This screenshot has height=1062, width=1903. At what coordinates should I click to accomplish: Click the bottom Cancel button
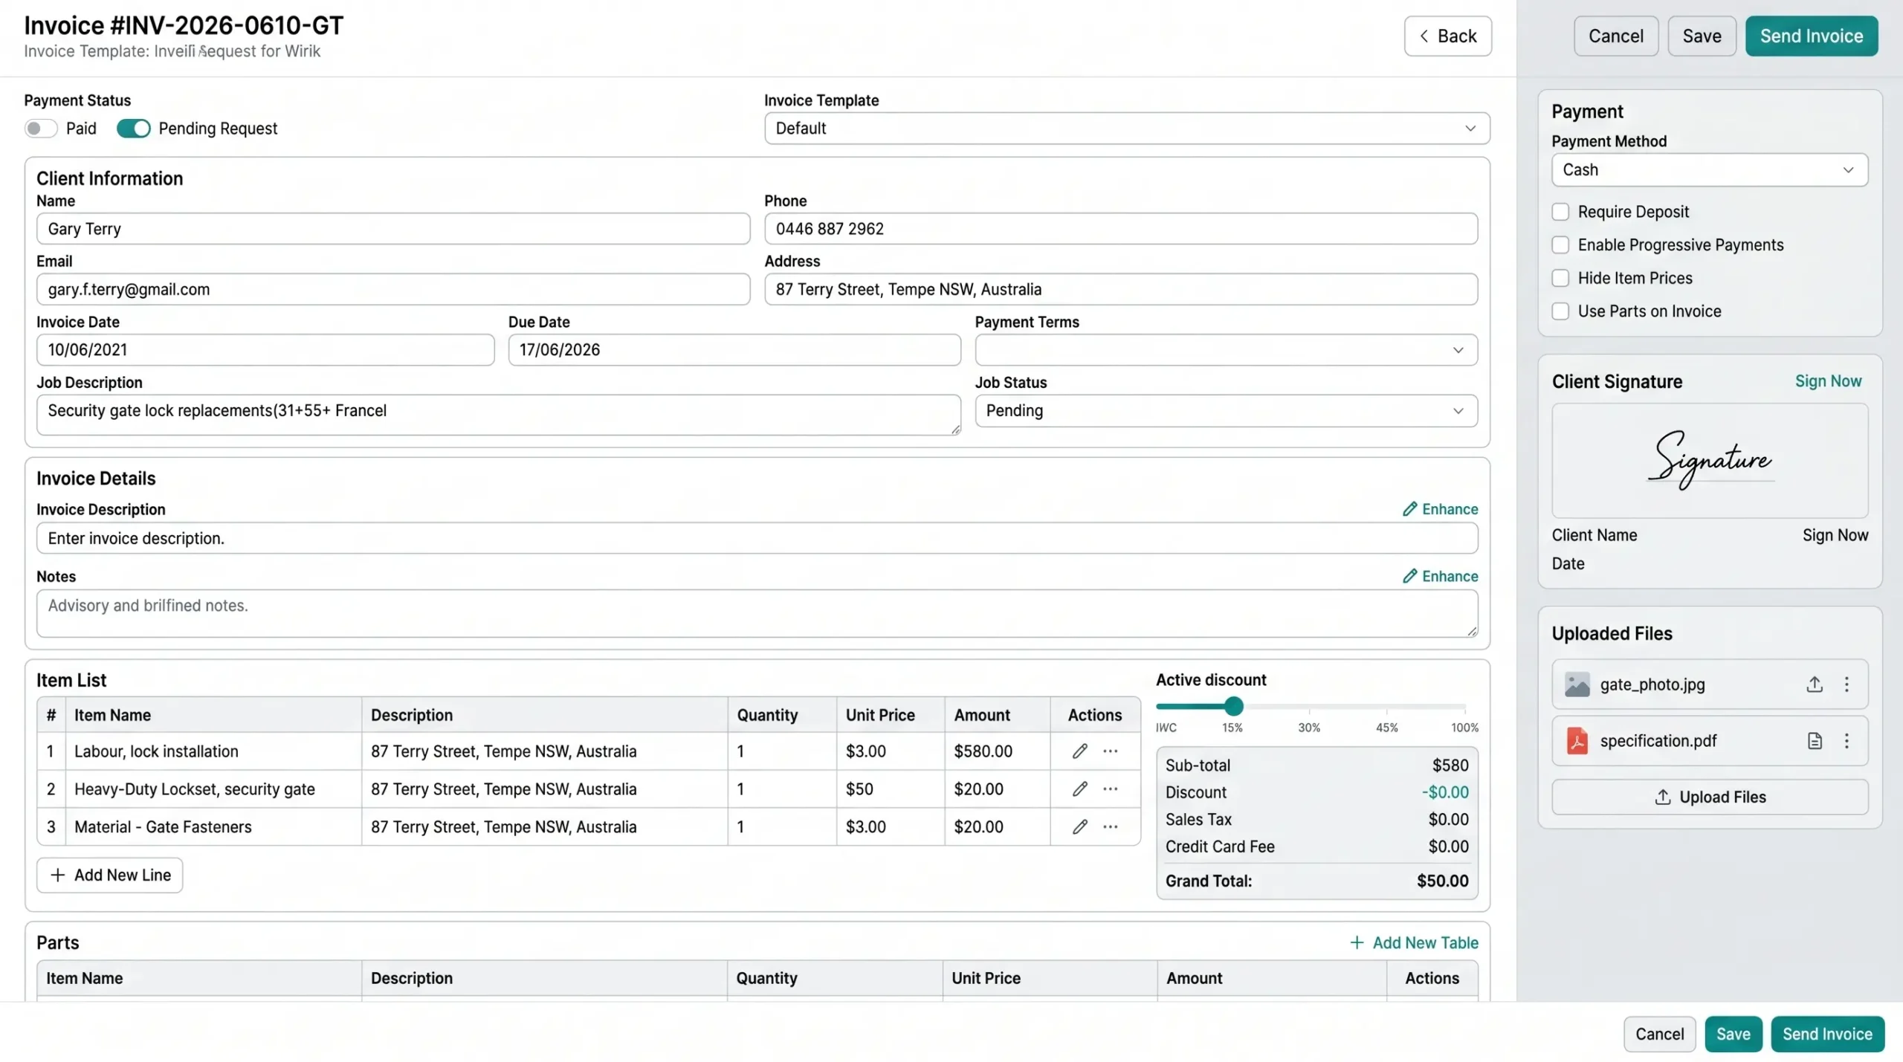1659,1034
